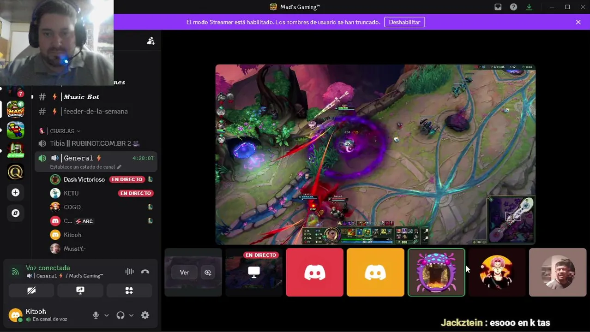Viewport: 590px width, 332px height.
Task: Toggle camera on or off
Action: click(x=31, y=290)
